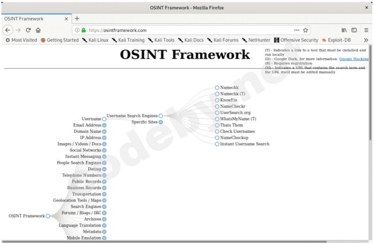Viewport: 374px width, 244px height.
Task: Click the vertical page scrollbar
Action: [x=370, y=93]
